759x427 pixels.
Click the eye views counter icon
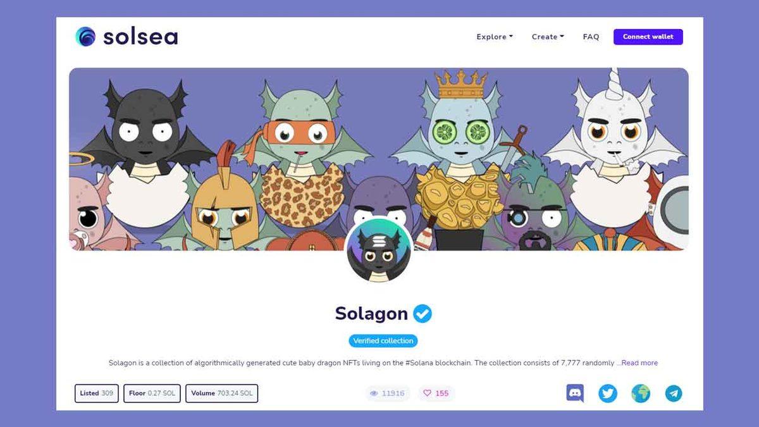[374, 393]
